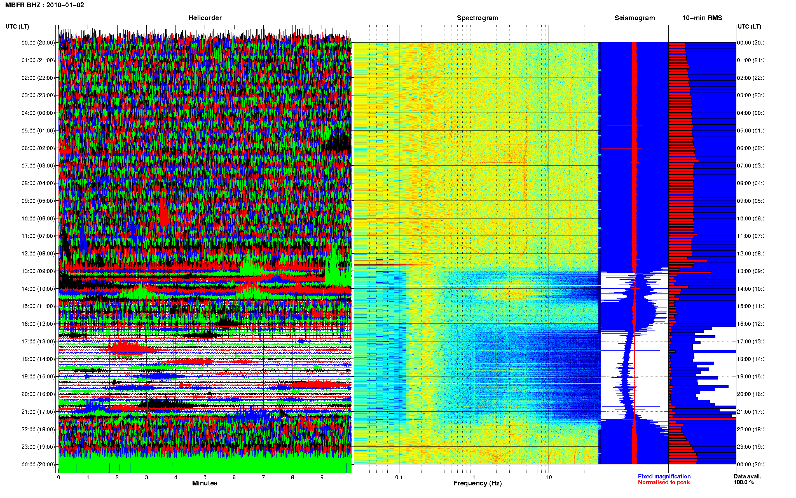Click left time label '12:00 (08:00)'
796x498 pixels.
[x=38, y=253]
